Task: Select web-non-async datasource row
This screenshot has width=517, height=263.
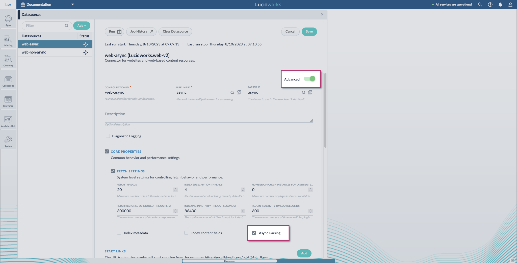Action: pos(55,52)
